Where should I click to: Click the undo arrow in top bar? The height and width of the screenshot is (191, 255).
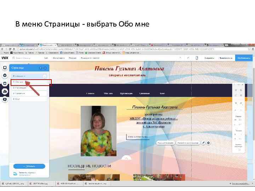180,58
